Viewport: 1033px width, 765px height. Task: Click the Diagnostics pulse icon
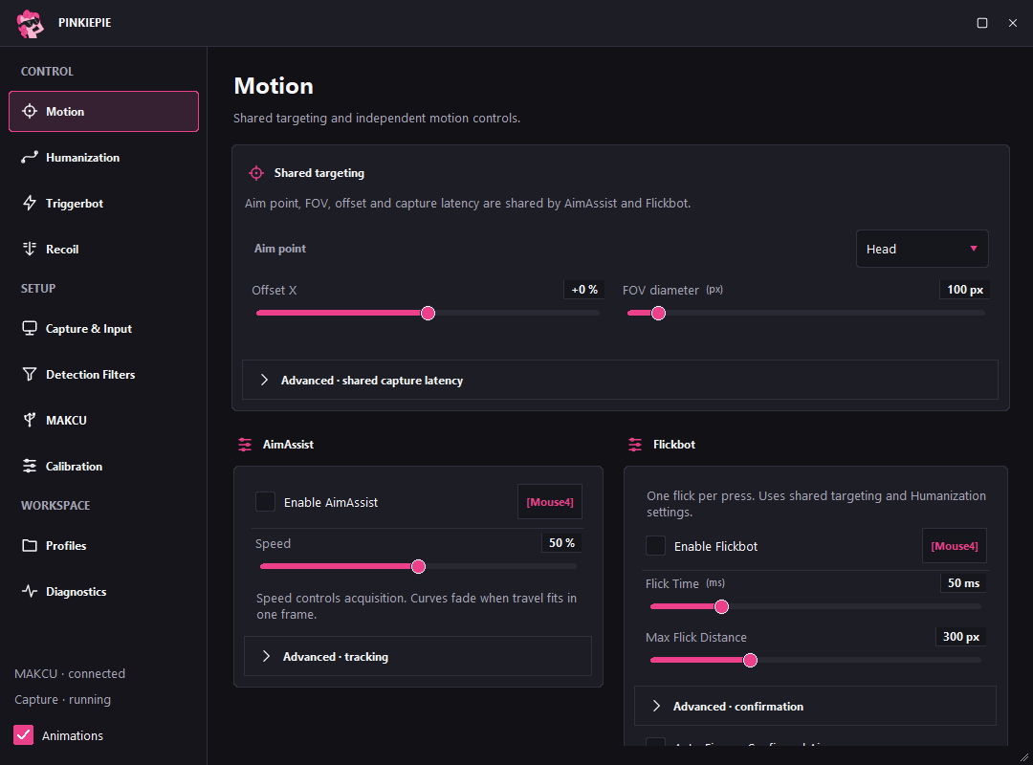pos(30,591)
